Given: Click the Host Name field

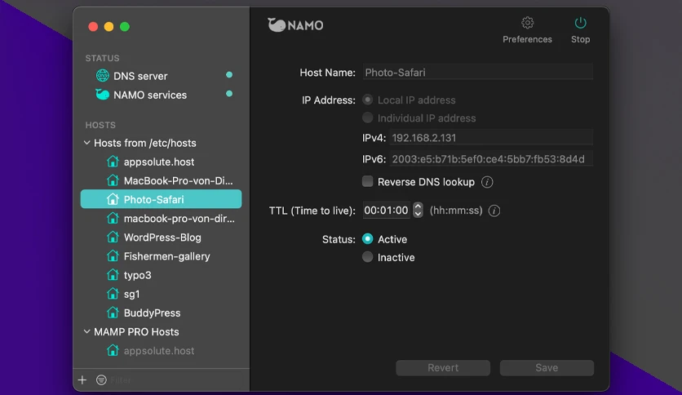Looking at the screenshot, I should coord(477,72).
